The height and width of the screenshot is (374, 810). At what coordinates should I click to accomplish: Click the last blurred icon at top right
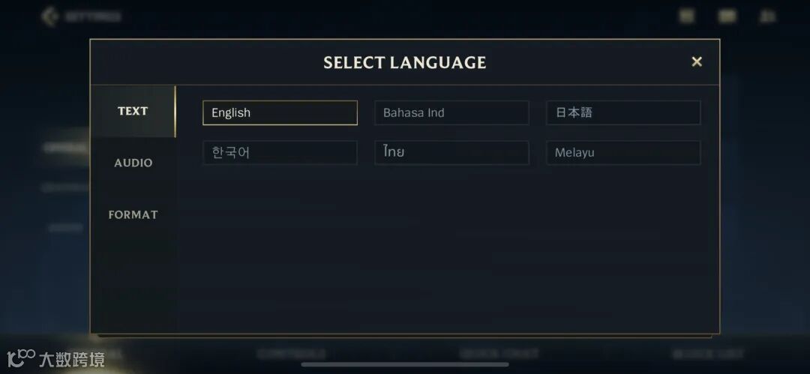tap(767, 16)
